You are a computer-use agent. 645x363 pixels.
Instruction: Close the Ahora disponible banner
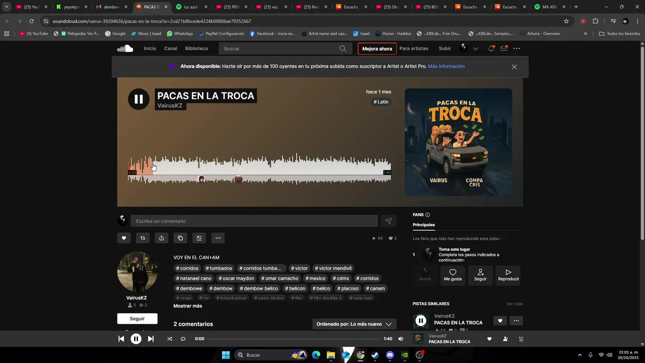(514, 67)
